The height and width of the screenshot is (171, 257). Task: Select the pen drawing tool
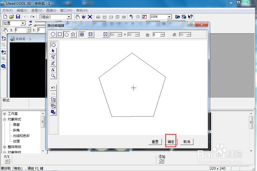[x=54, y=57]
